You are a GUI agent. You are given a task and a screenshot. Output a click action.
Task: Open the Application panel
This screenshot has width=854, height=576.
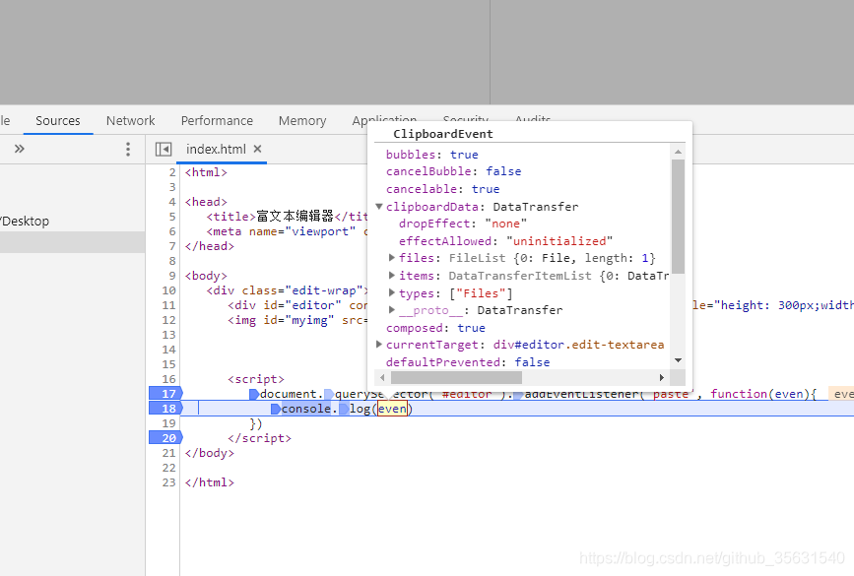click(x=385, y=120)
